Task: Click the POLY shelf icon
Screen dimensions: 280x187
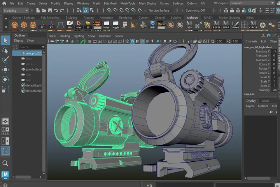Action: point(161,25)
